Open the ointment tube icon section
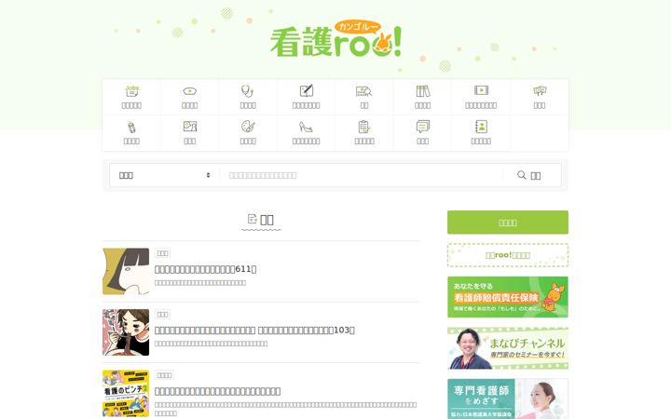 (x=131, y=127)
